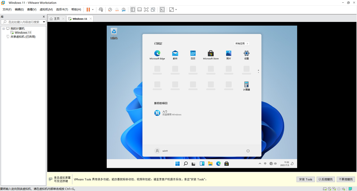
Task: Click the Windows Start button on guest taskbar
Action: point(178,163)
